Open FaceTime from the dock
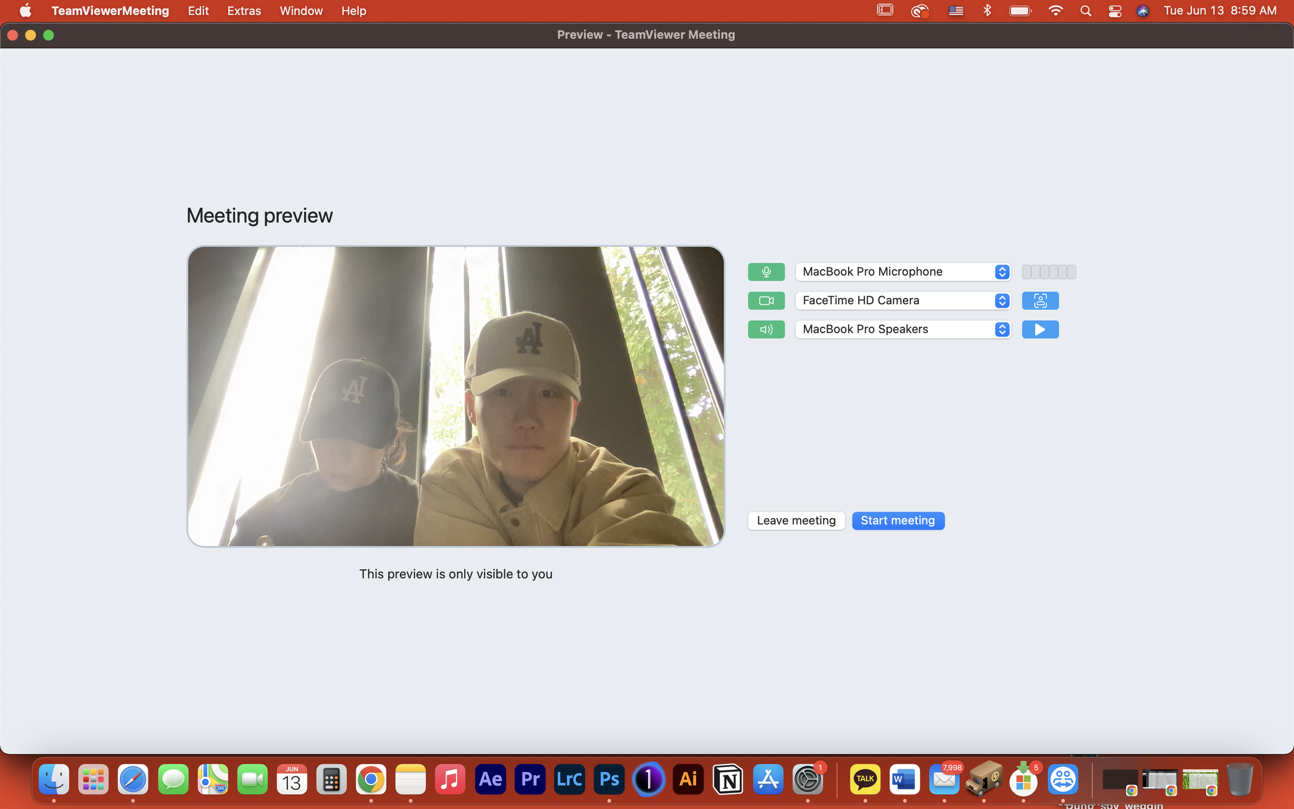Image resolution: width=1294 pixels, height=809 pixels. [x=252, y=779]
